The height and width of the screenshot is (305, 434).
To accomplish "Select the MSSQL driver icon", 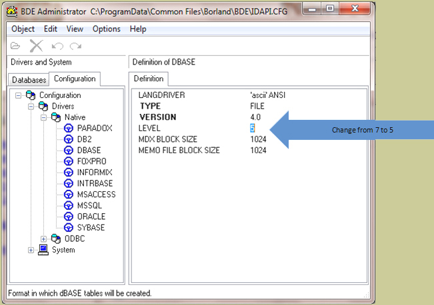I will 69,206.
